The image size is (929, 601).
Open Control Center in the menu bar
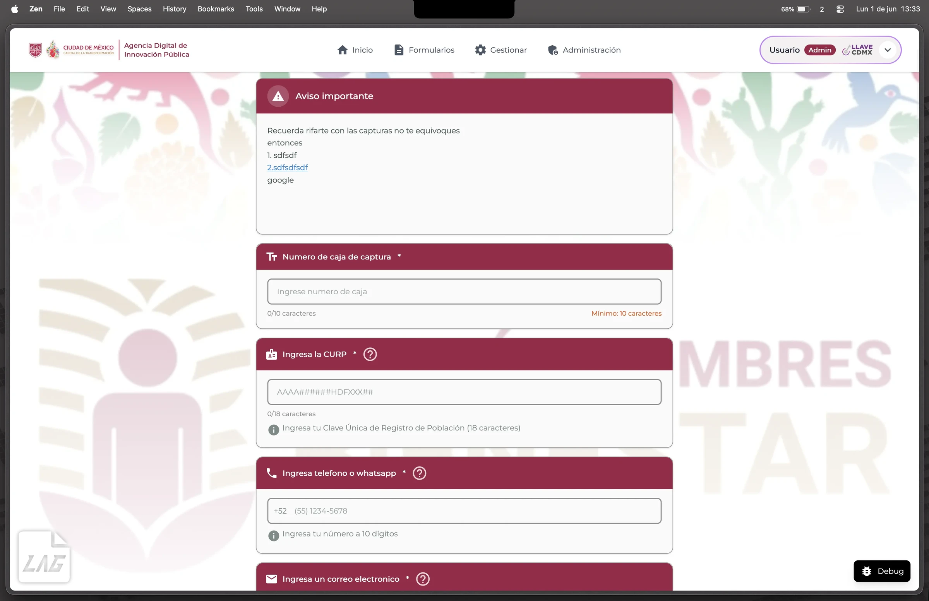840,9
